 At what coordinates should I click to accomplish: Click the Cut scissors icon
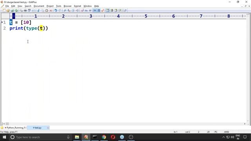[38, 11]
